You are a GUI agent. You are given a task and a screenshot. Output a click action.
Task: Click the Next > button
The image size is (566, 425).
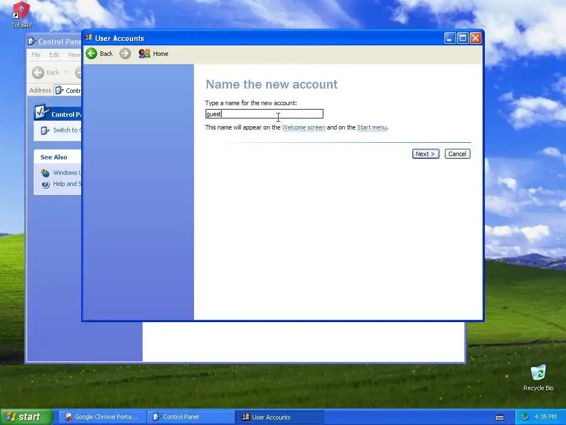[x=426, y=154]
